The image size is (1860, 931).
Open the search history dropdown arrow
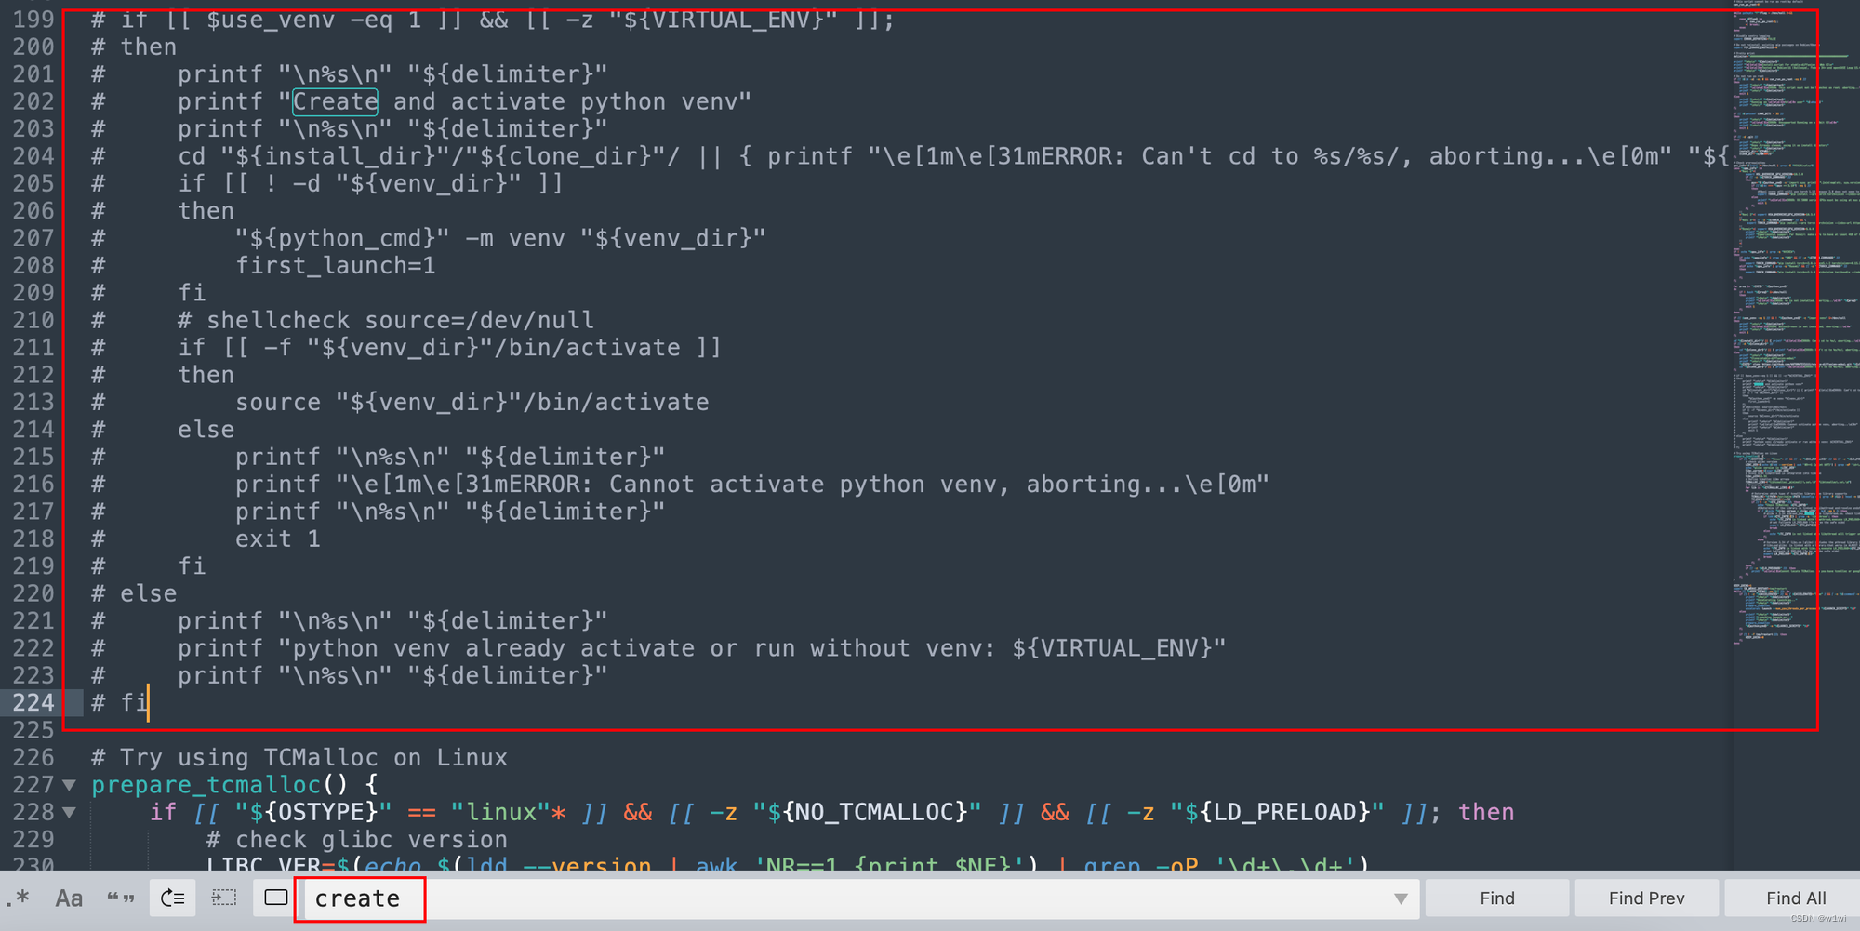[x=1401, y=898]
